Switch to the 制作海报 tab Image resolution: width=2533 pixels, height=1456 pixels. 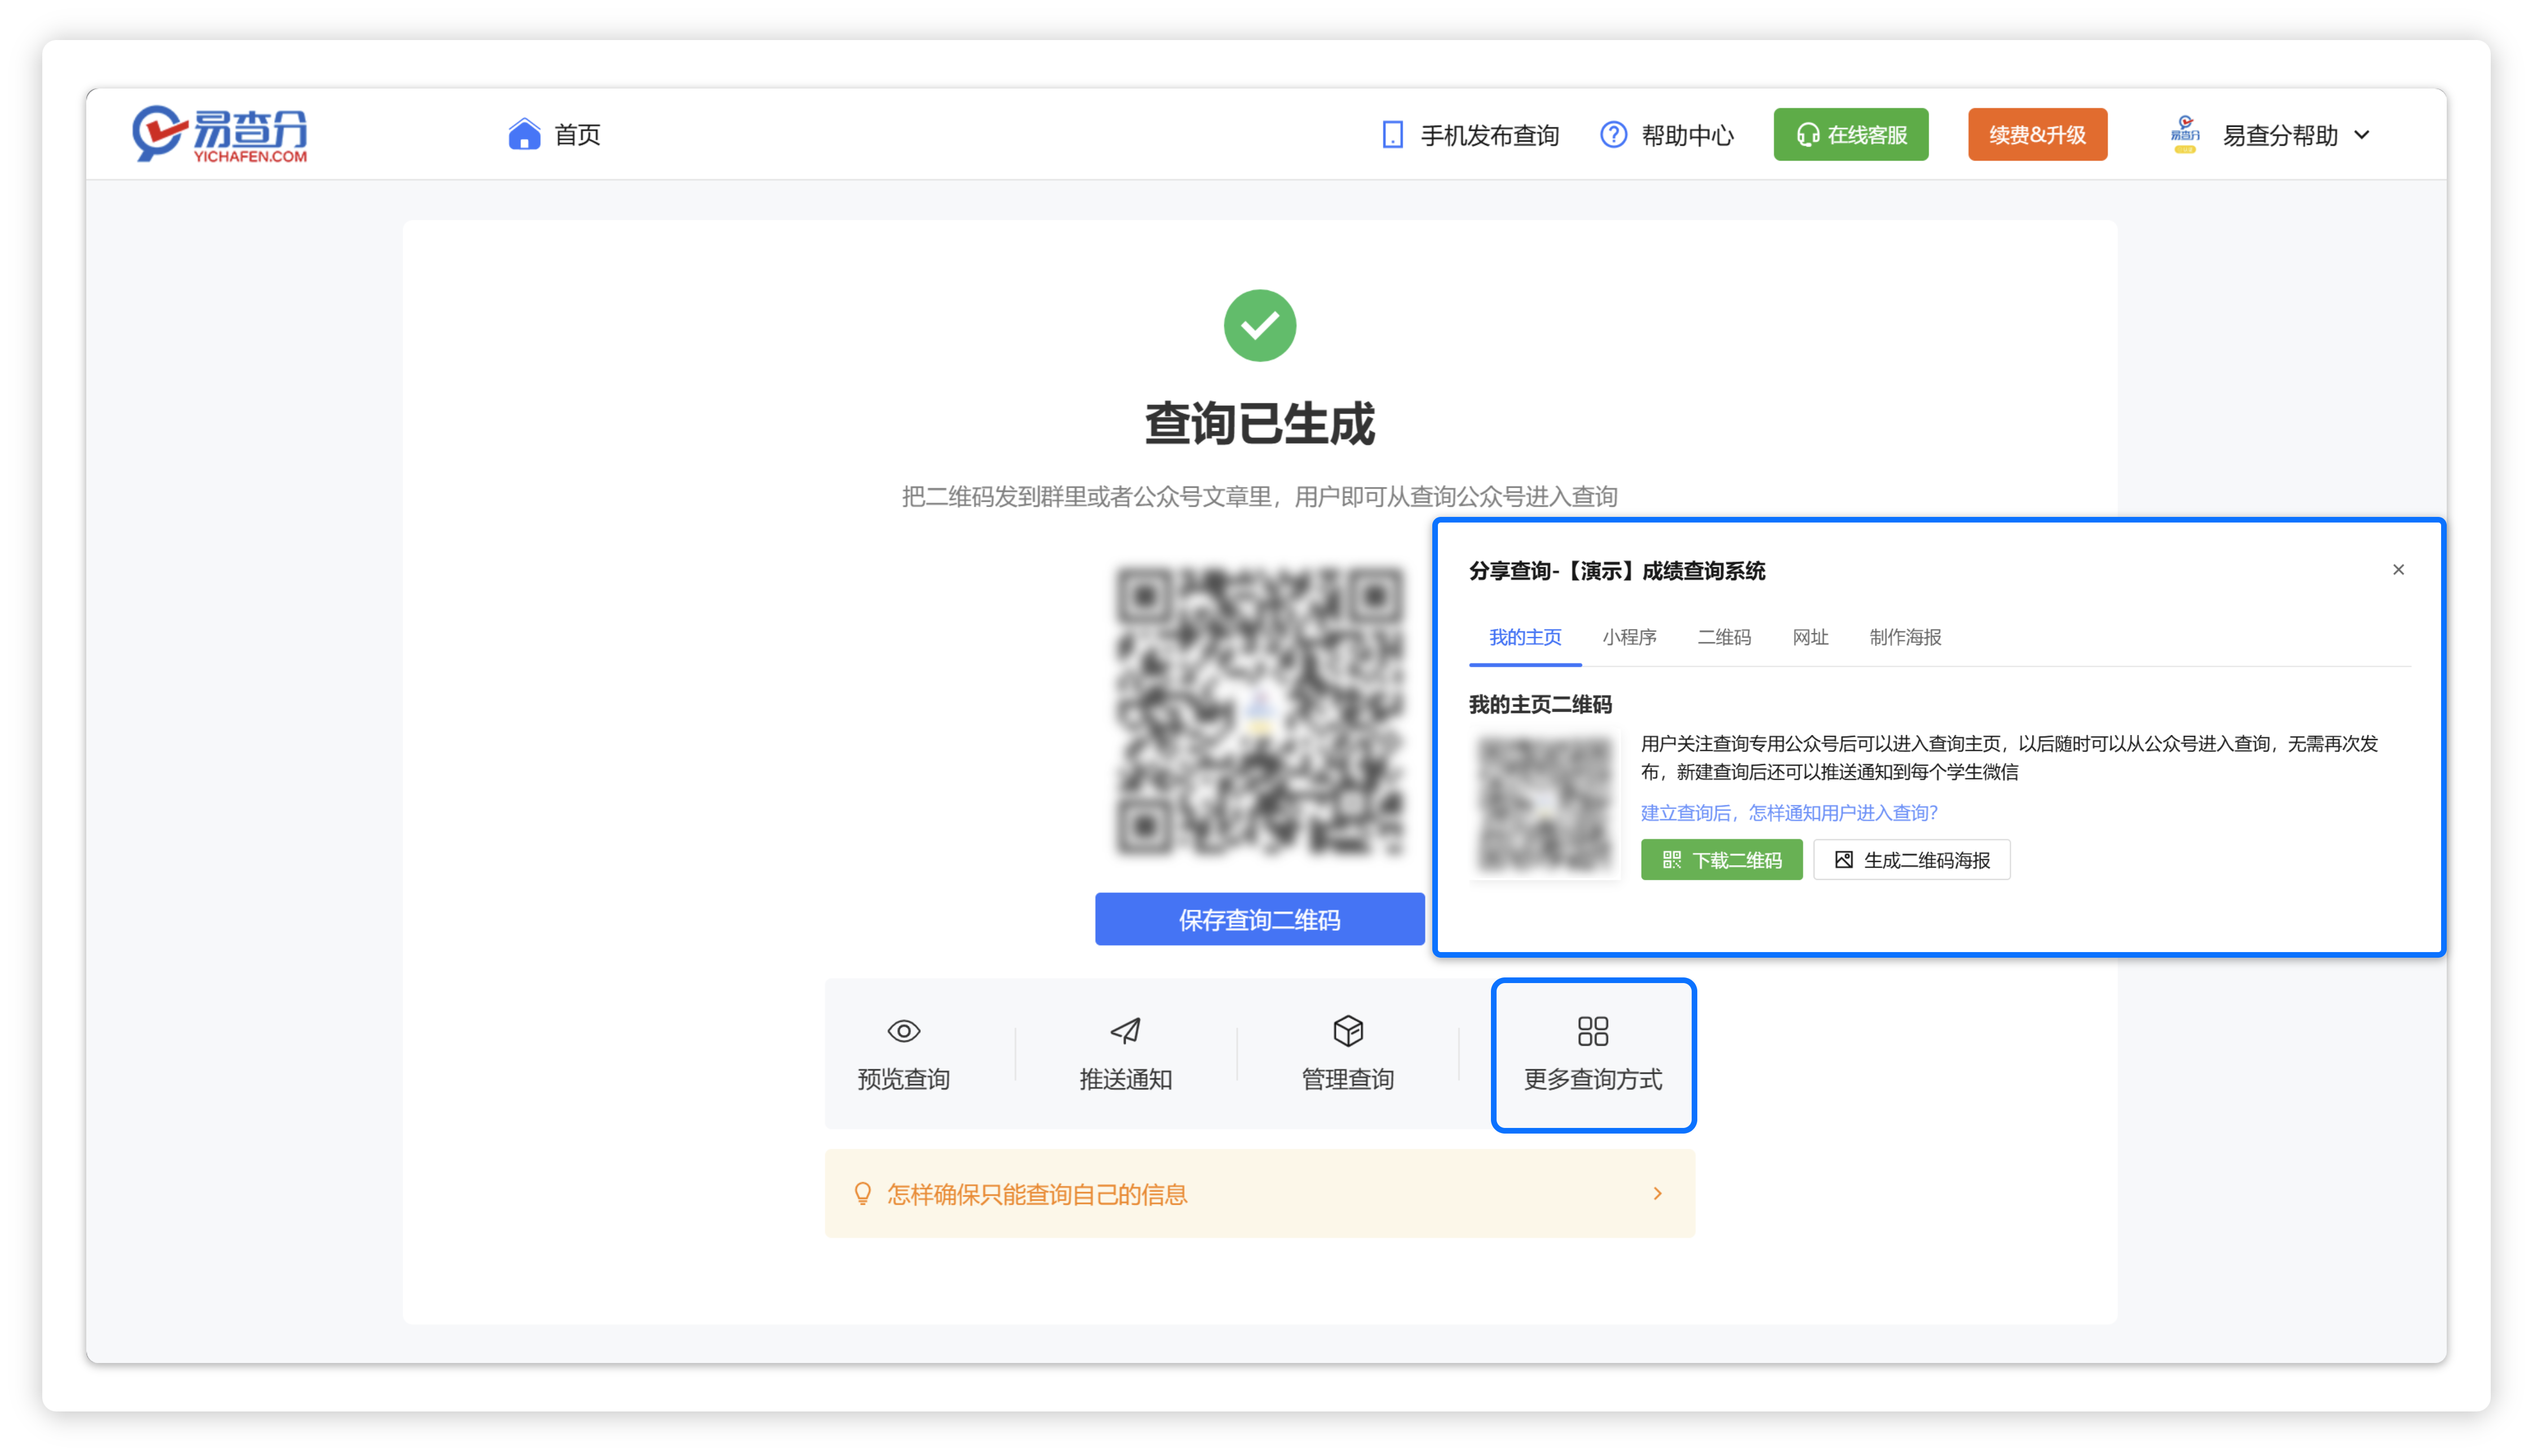click(1905, 637)
